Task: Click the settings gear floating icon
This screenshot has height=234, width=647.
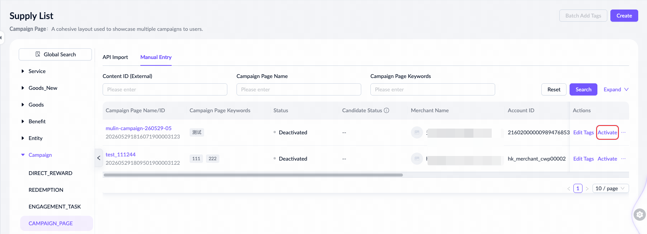Action: pyautogui.click(x=640, y=215)
